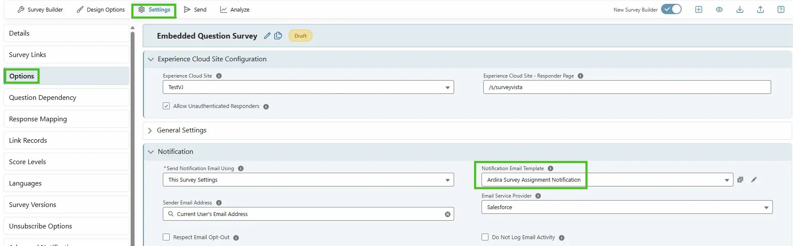The width and height of the screenshot is (793, 246).
Task: Open the Design Options tab
Action: pos(101,9)
